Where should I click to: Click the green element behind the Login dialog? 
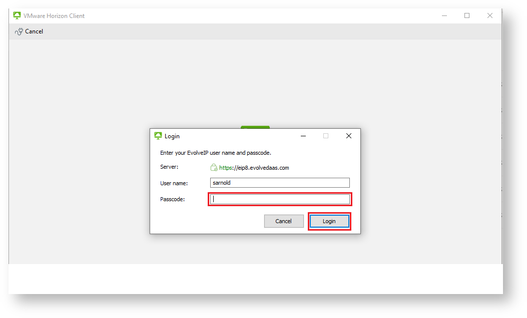(x=255, y=127)
